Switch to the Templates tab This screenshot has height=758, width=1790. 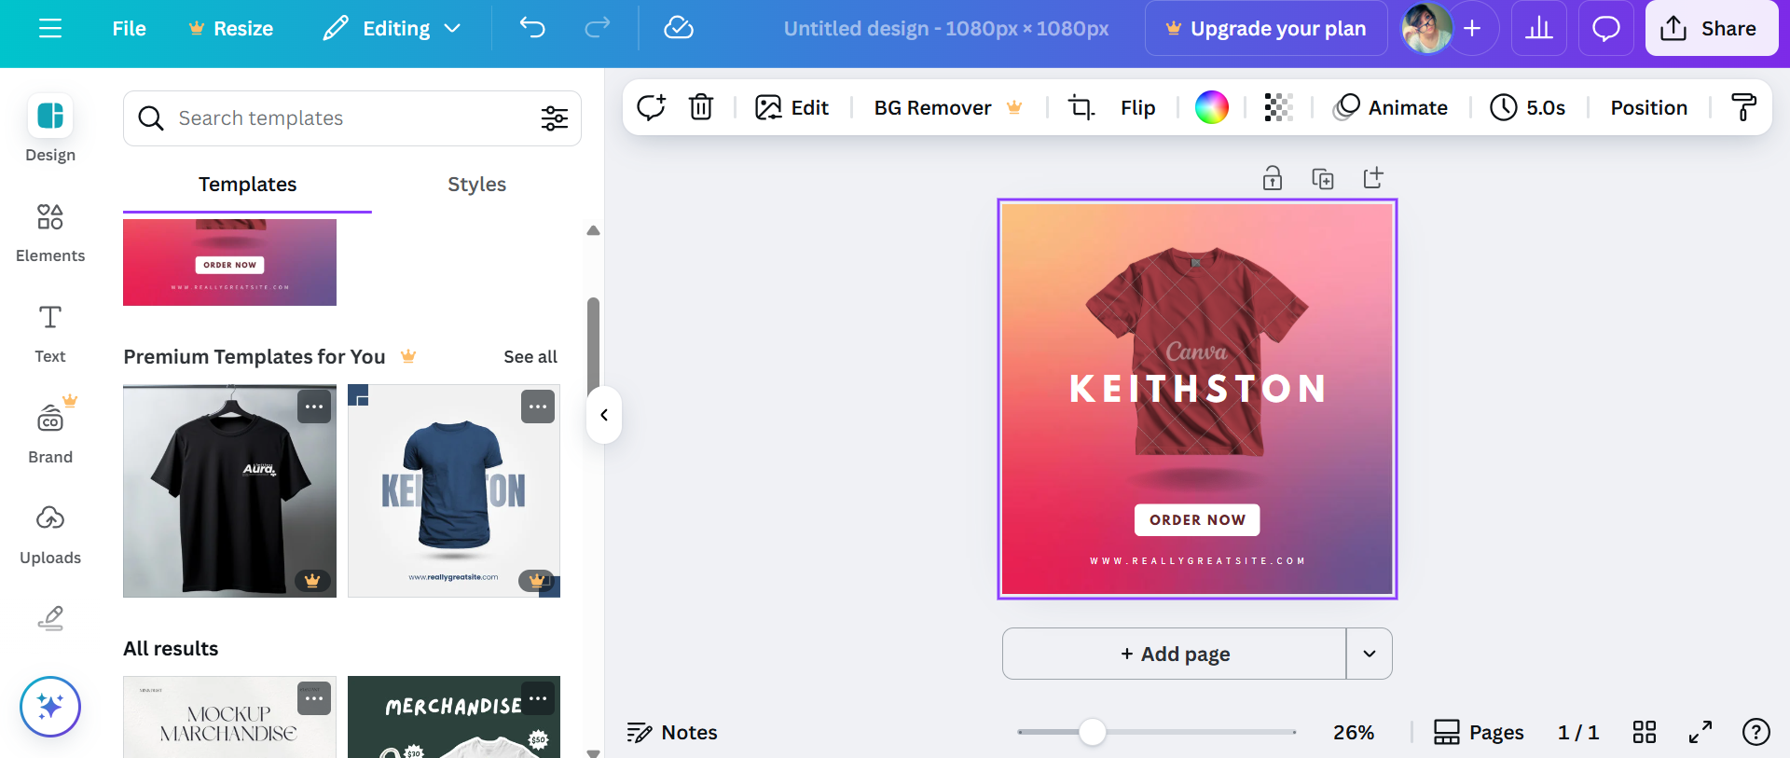coord(247,185)
